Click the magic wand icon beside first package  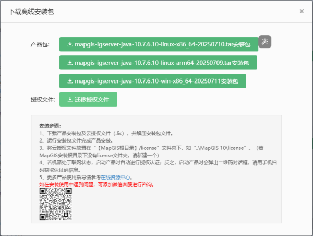[x=265, y=42]
